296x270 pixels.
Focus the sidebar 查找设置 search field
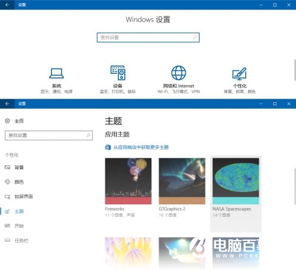point(49,135)
